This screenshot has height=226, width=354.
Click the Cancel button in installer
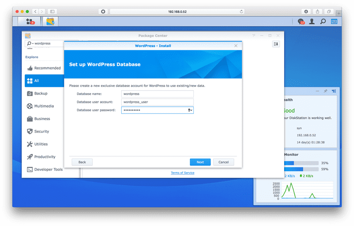(x=223, y=162)
